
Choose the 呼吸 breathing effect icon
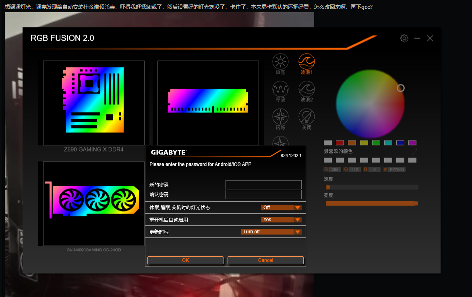[x=281, y=89]
